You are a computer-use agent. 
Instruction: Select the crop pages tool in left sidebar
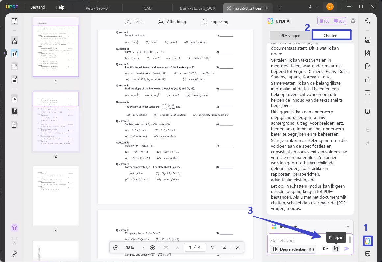click(14, 111)
